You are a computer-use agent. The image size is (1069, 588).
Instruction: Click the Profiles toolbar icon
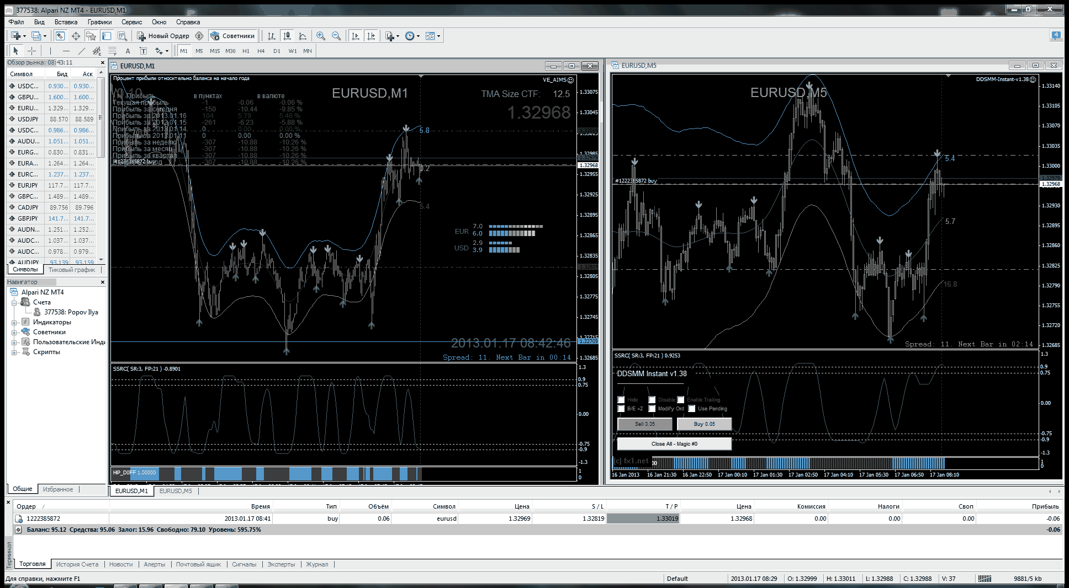[36, 36]
